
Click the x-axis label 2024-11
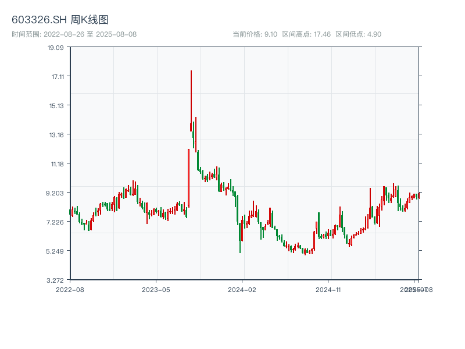[328, 290]
